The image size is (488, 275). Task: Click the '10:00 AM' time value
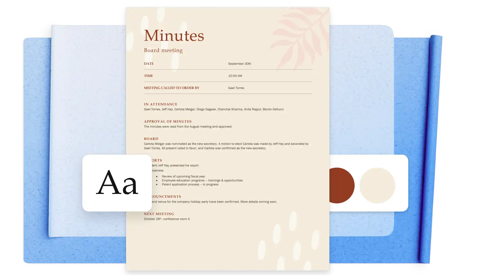point(235,76)
